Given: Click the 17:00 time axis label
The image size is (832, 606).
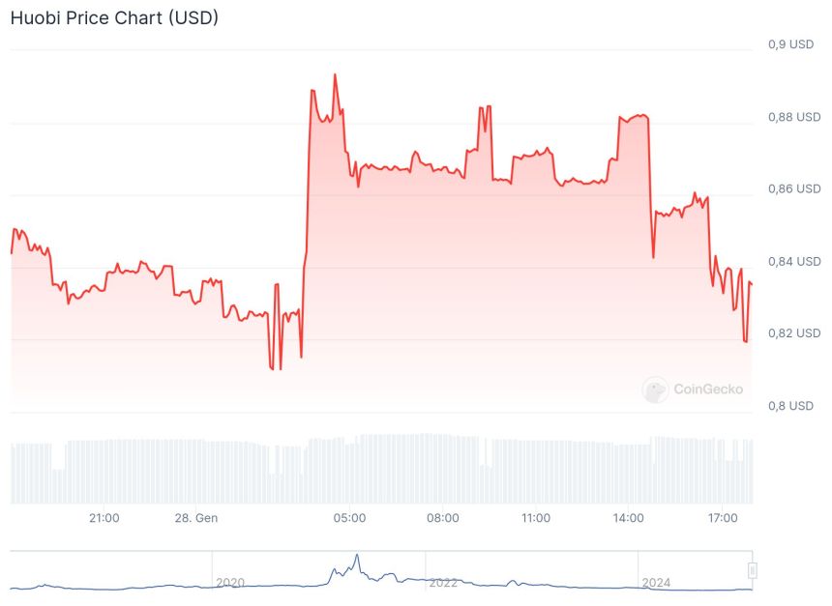Looking at the screenshot, I should [x=722, y=518].
